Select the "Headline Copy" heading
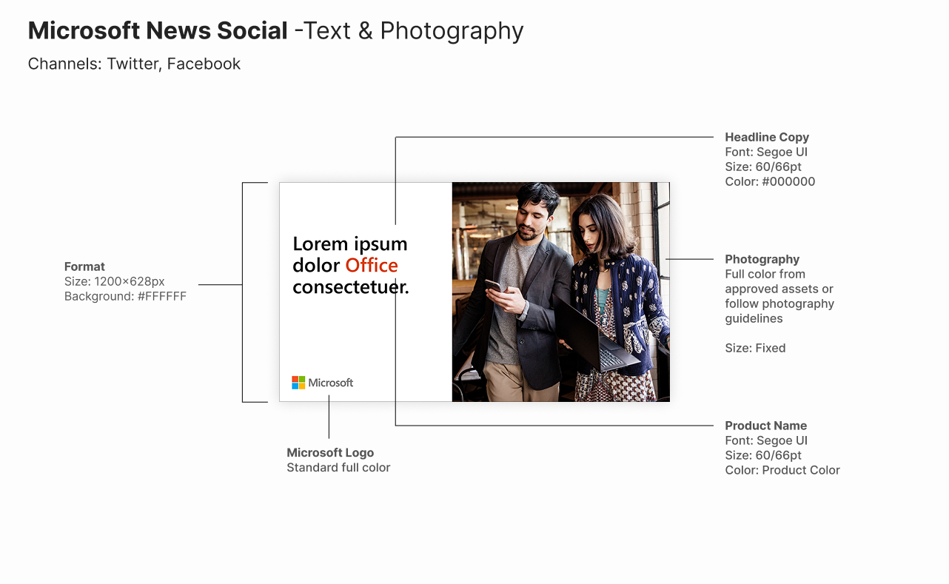 (x=767, y=137)
